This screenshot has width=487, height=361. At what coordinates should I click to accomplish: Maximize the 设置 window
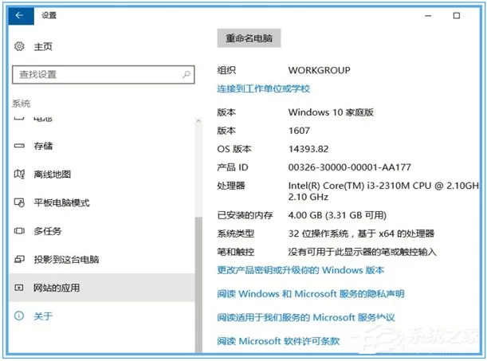tap(456, 15)
